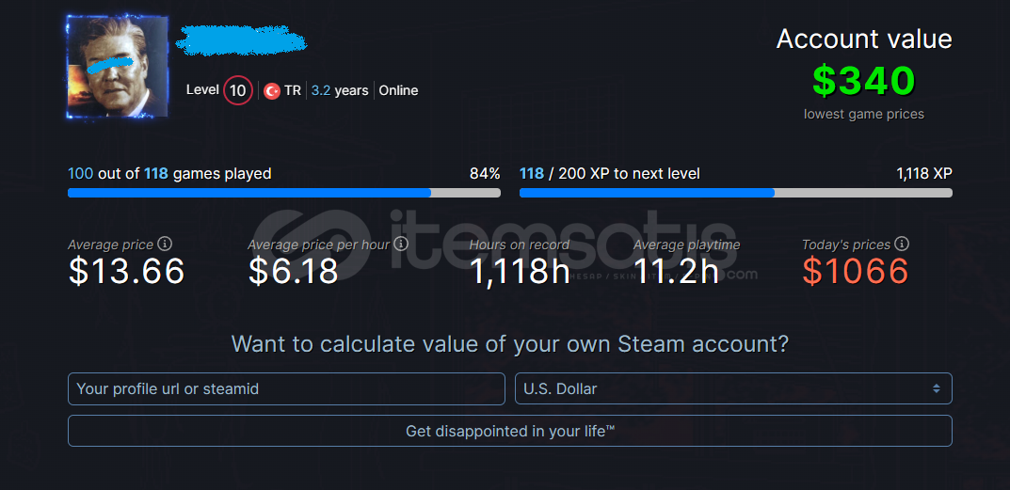Click the 118 games count link

click(x=156, y=174)
